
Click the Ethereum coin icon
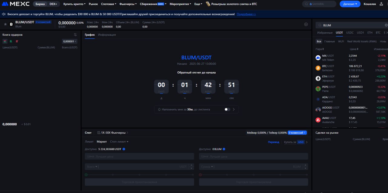[x=318, y=78]
